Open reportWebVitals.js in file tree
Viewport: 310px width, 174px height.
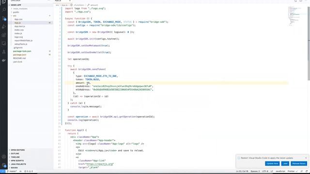(23, 41)
